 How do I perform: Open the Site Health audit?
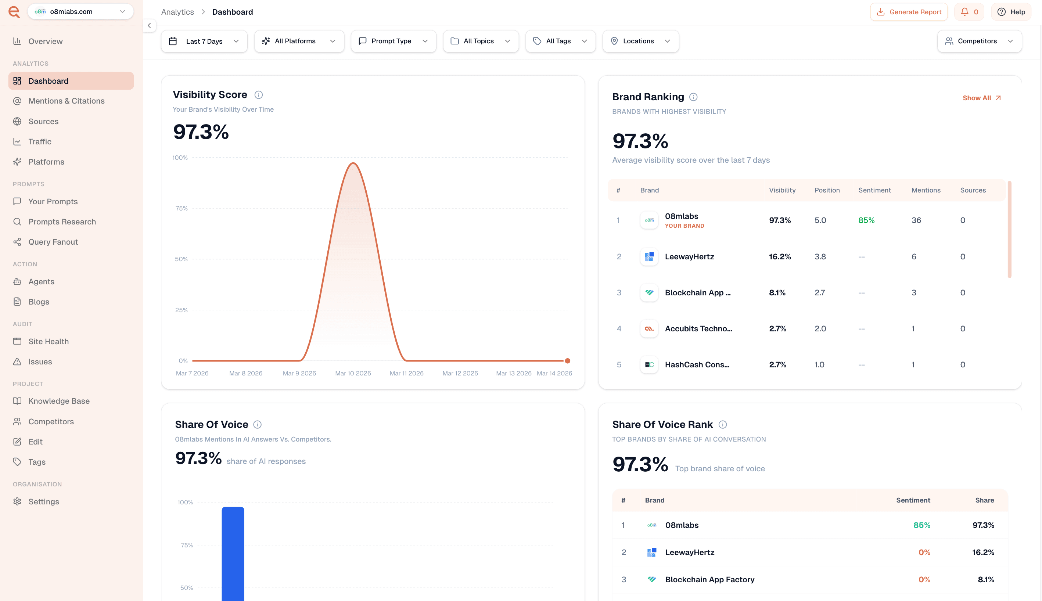click(x=48, y=341)
